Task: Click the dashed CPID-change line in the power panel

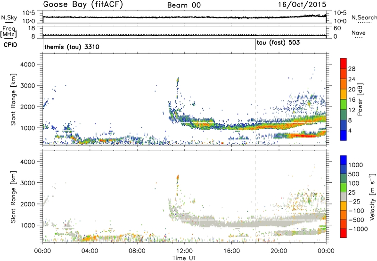Action: click(x=255, y=99)
